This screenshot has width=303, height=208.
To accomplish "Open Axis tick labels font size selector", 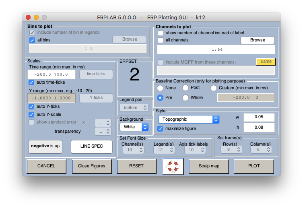I will (x=195, y=150).
